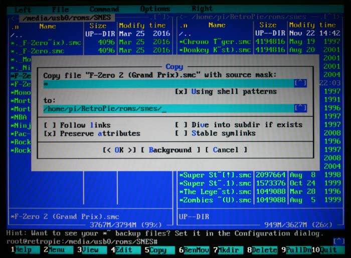Click the root@retropie command prompt line
This screenshot has height=258, width=351.
(x=82, y=241)
